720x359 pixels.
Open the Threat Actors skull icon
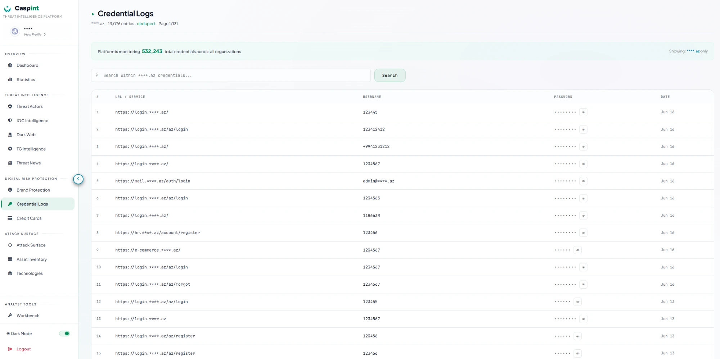[10, 106]
